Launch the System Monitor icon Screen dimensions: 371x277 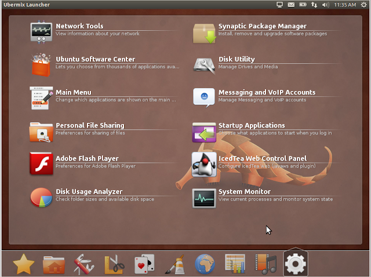pos(204,198)
